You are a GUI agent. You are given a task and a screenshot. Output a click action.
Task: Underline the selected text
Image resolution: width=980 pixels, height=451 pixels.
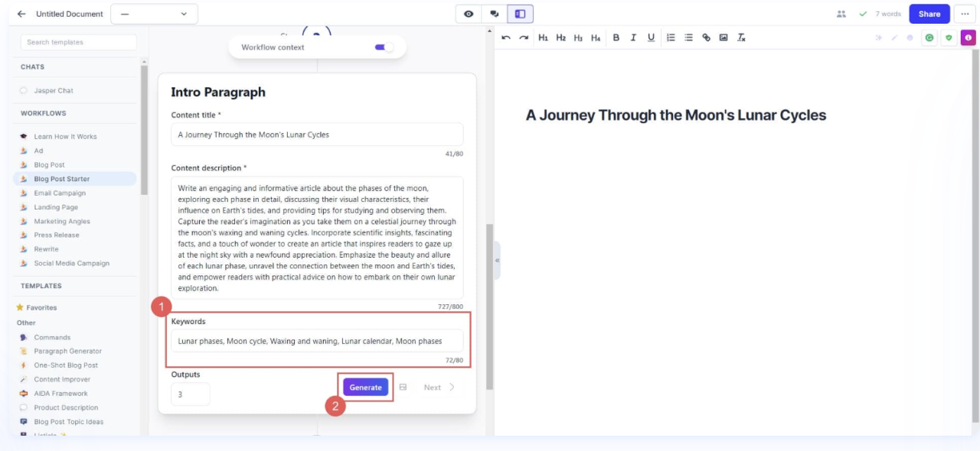click(x=651, y=37)
